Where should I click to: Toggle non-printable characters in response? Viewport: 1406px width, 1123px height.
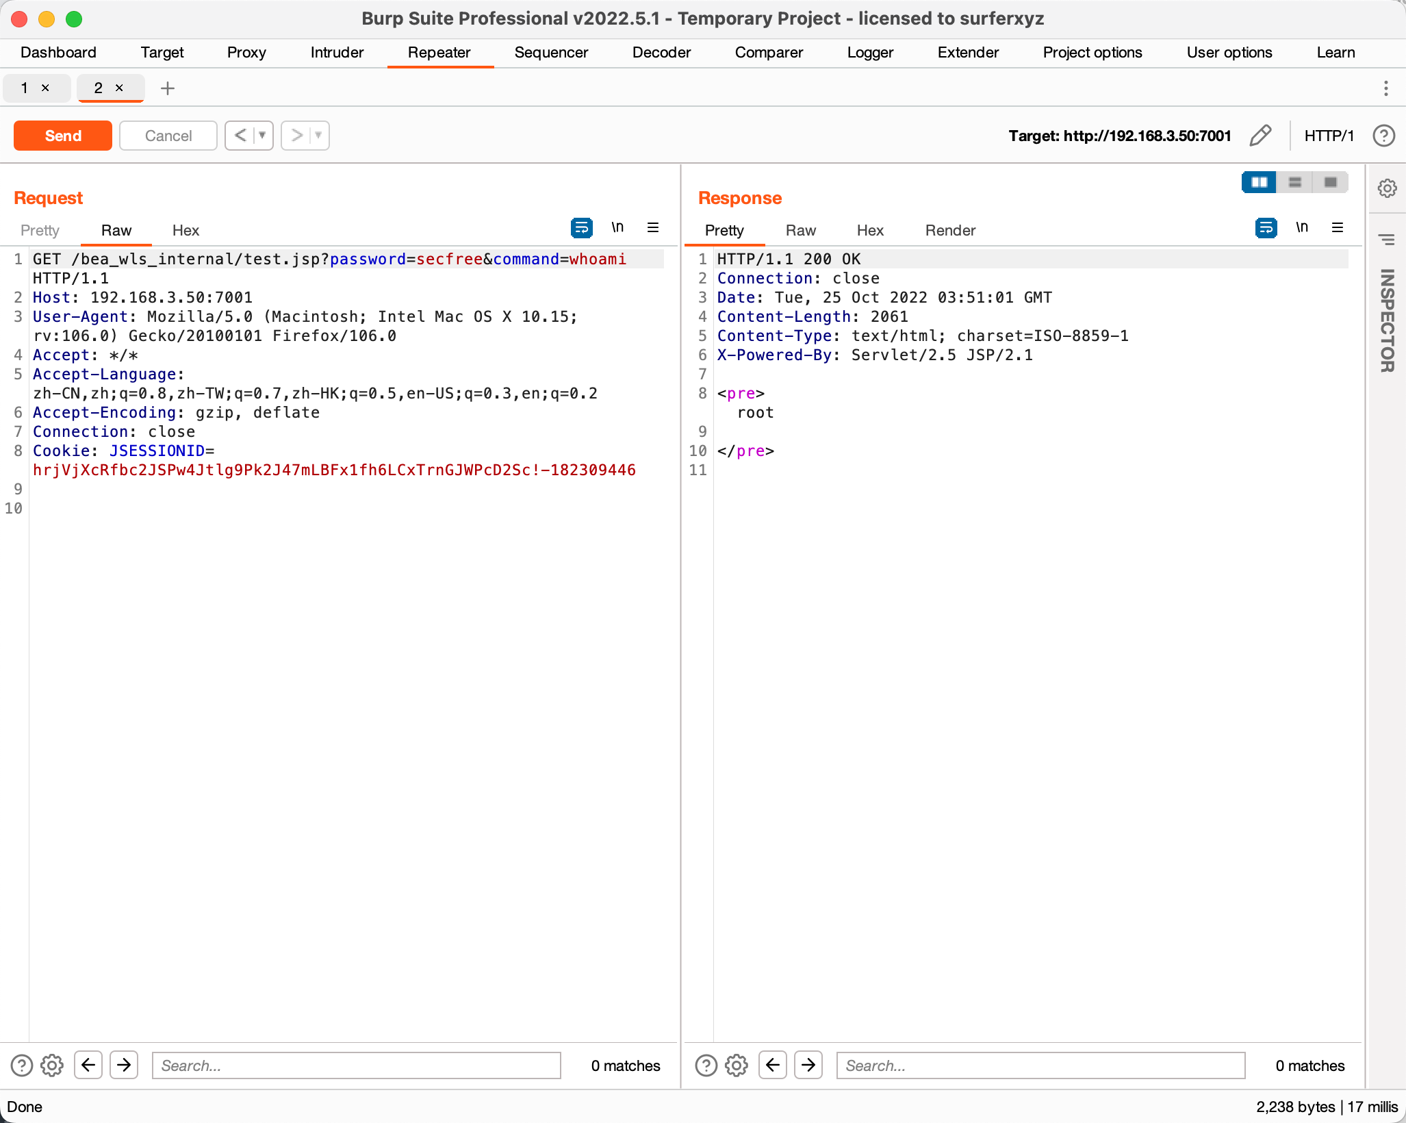(x=1302, y=228)
